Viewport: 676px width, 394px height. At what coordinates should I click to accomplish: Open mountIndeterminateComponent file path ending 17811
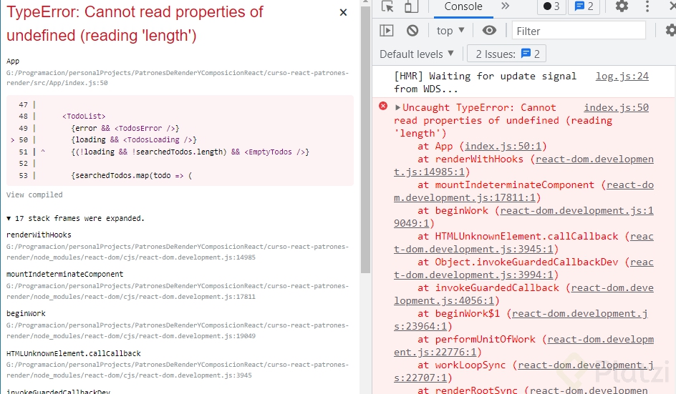[177, 291]
